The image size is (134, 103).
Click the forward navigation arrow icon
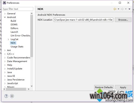point(122,9)
